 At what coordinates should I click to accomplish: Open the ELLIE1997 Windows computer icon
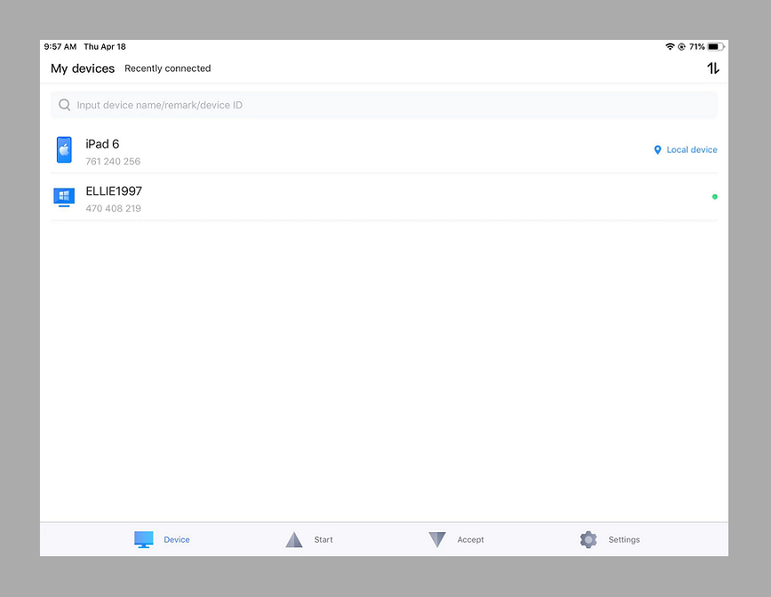pyautogui.click(x=64, y=197)
